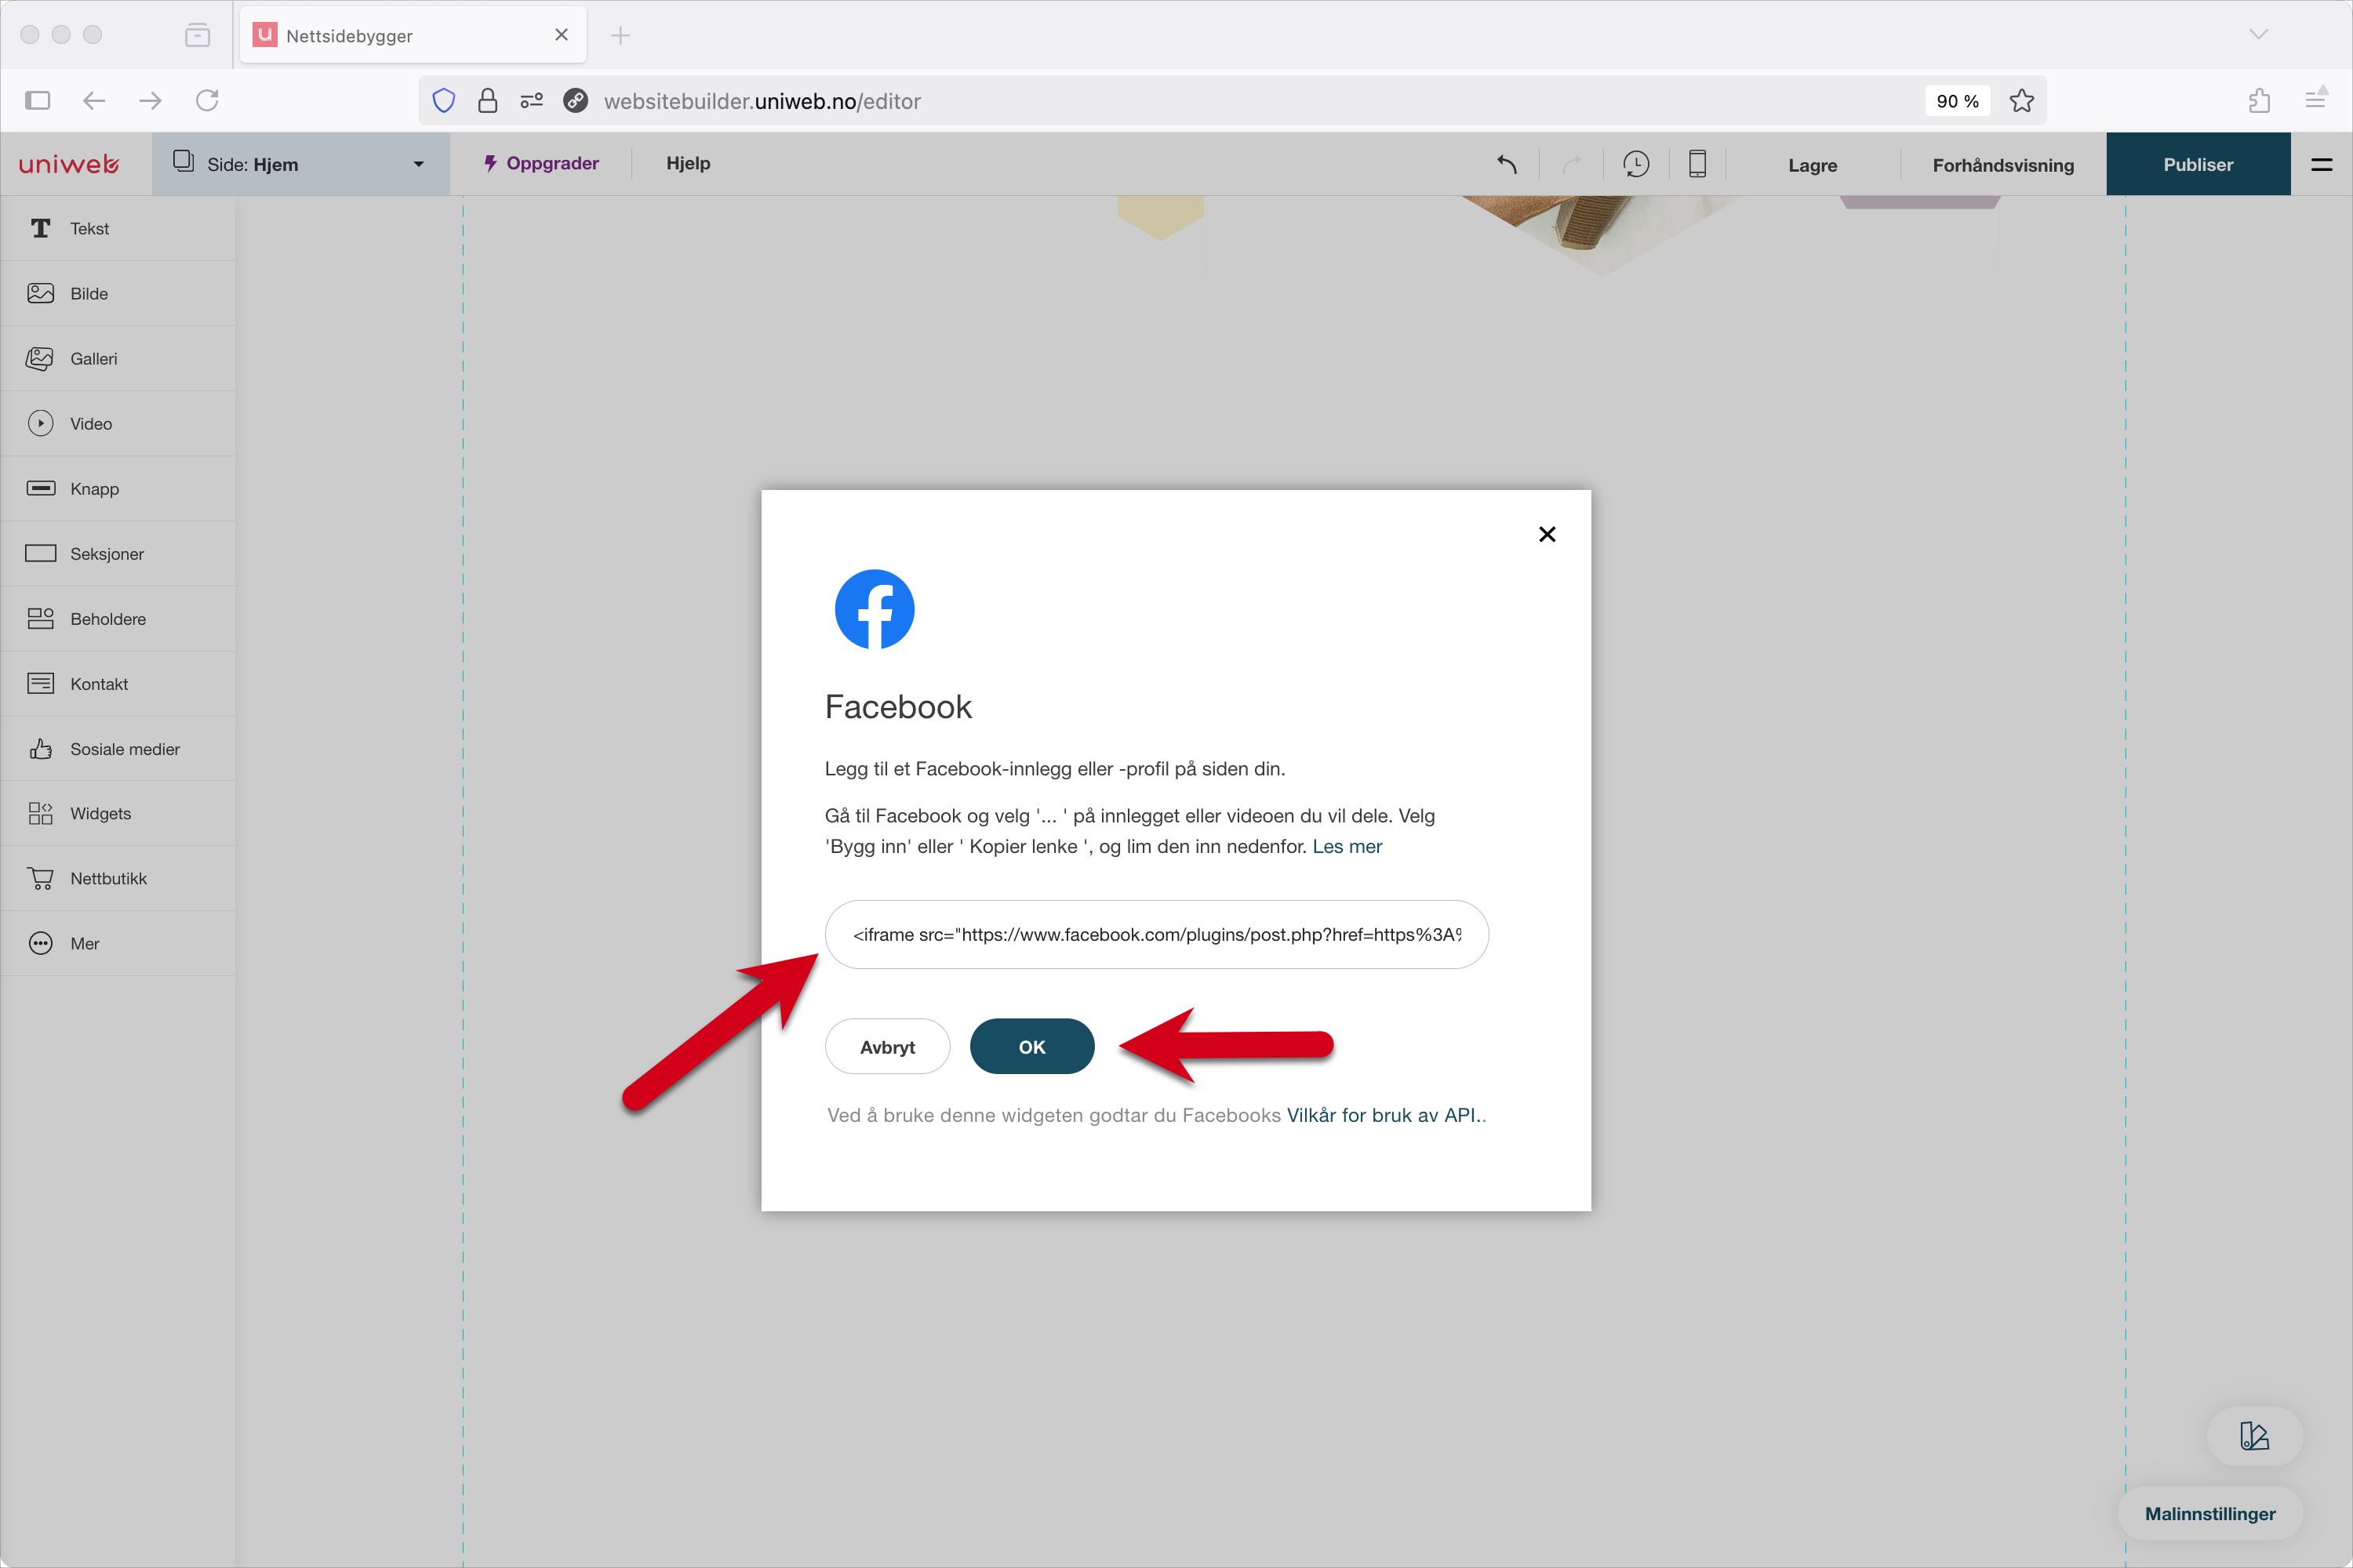The width and height of the screenshot is (2353, 1568).
Task: Open the Mer options panel
Action: point(118,943)
